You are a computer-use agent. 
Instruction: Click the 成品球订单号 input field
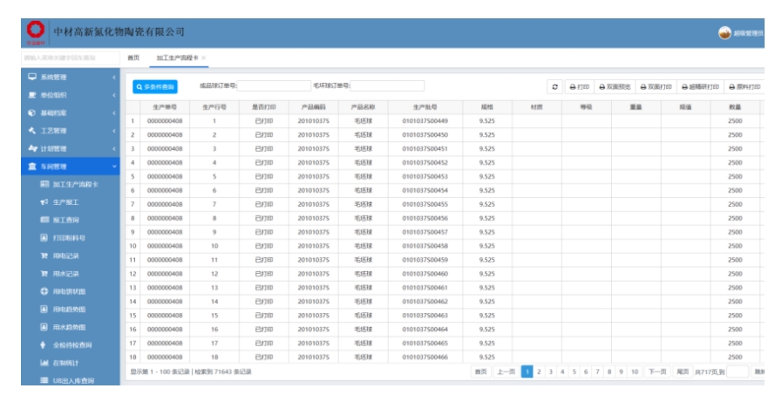[274, 86]
